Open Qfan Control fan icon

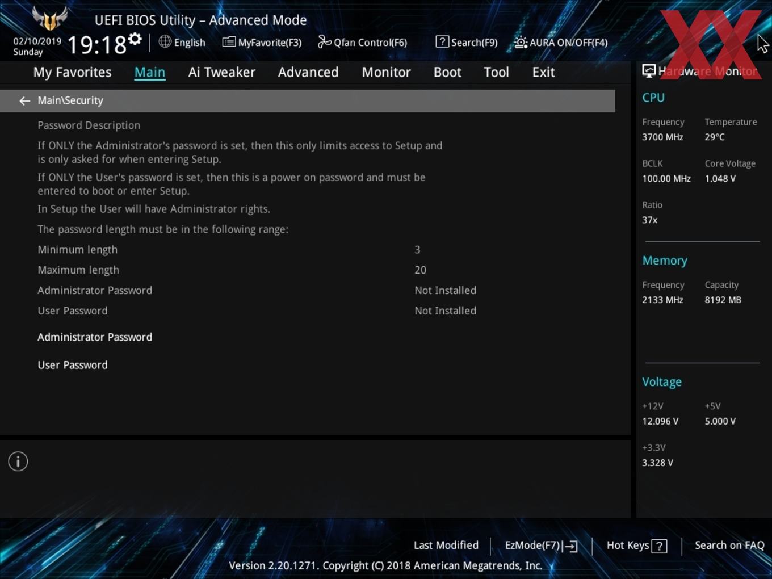[x=324, y=42]
